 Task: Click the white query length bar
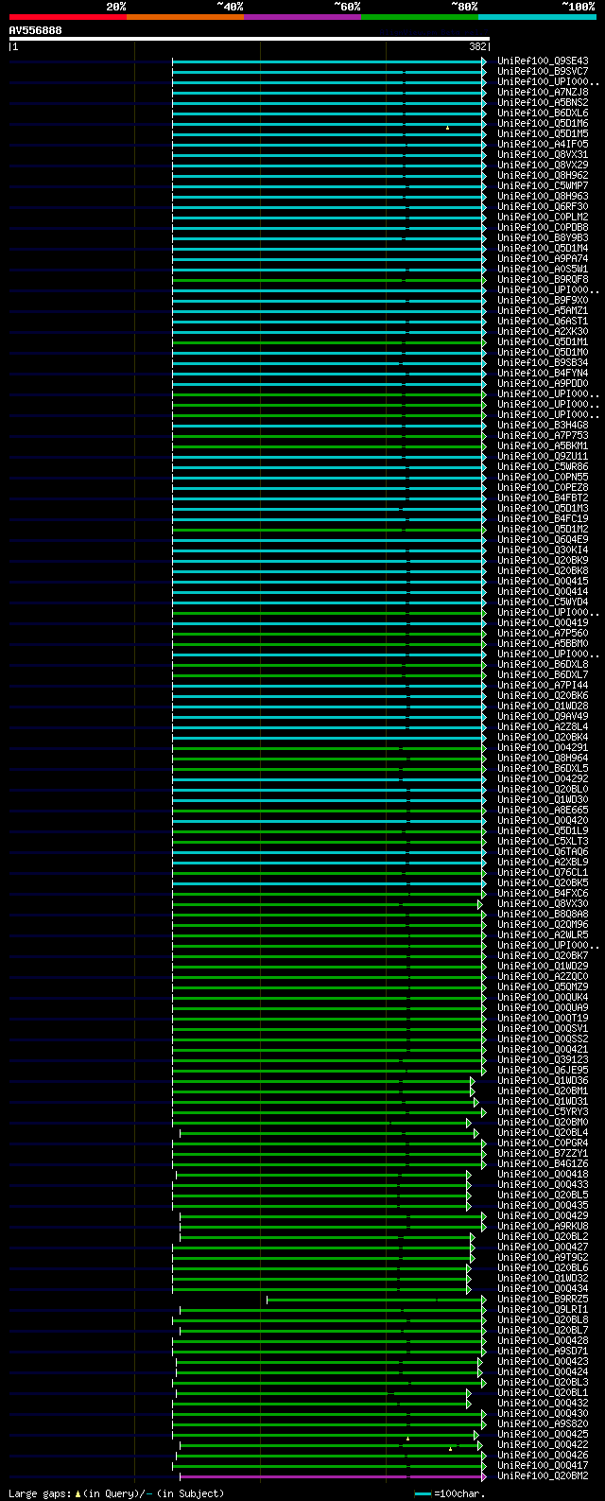(x=250, y=39)
